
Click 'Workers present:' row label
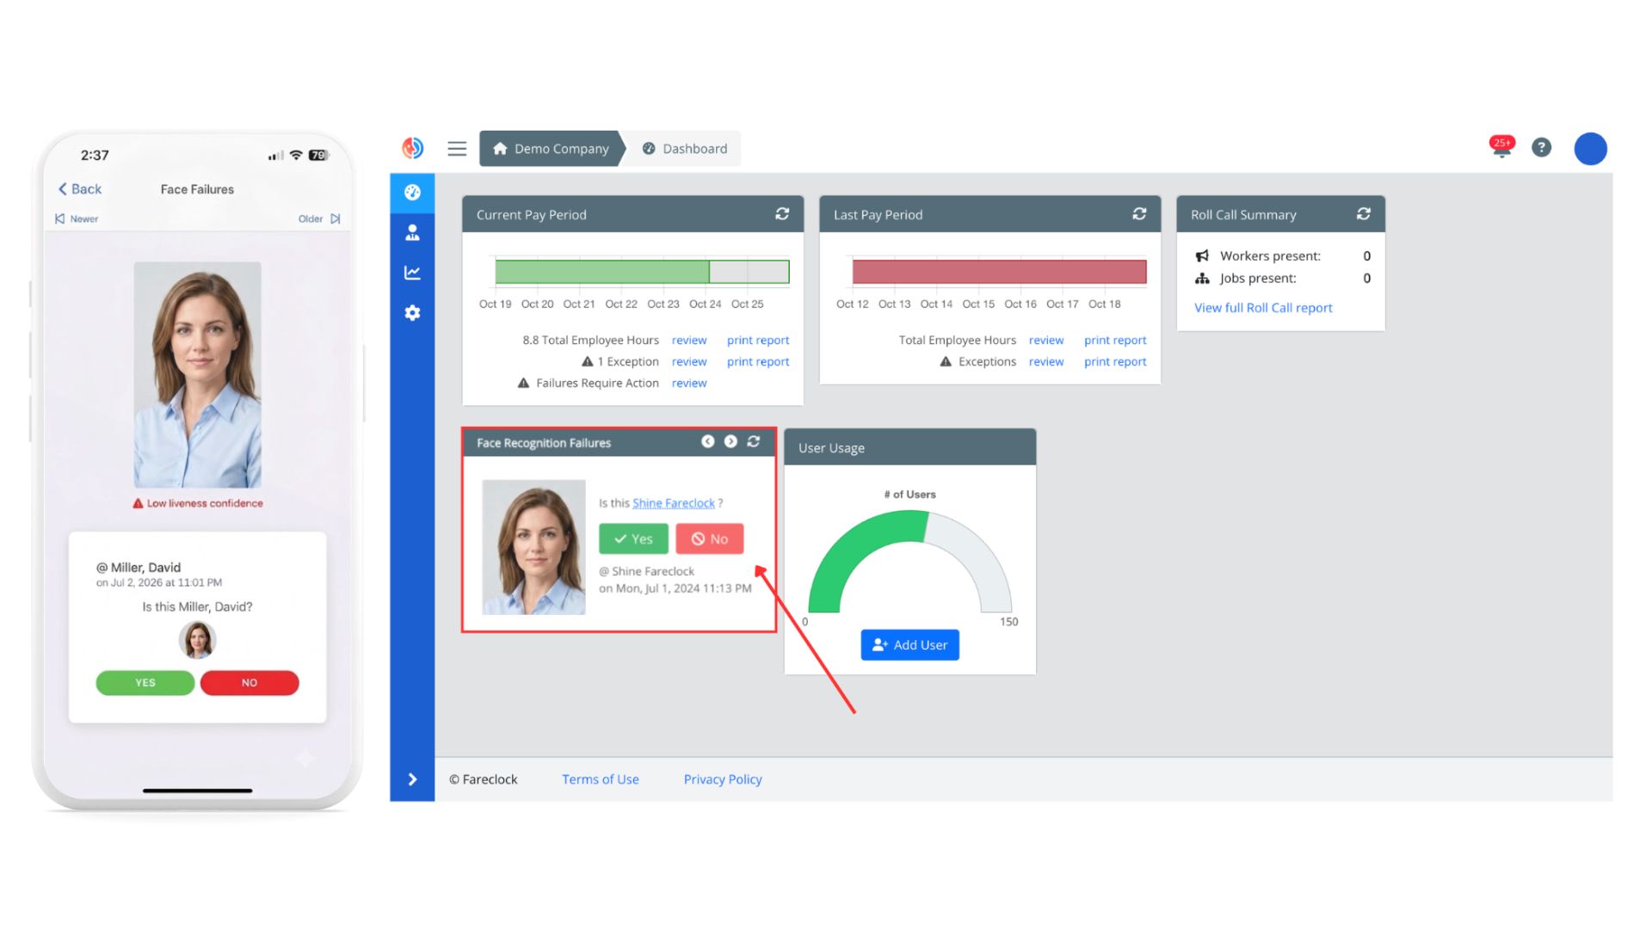[x=1270, y=256]
